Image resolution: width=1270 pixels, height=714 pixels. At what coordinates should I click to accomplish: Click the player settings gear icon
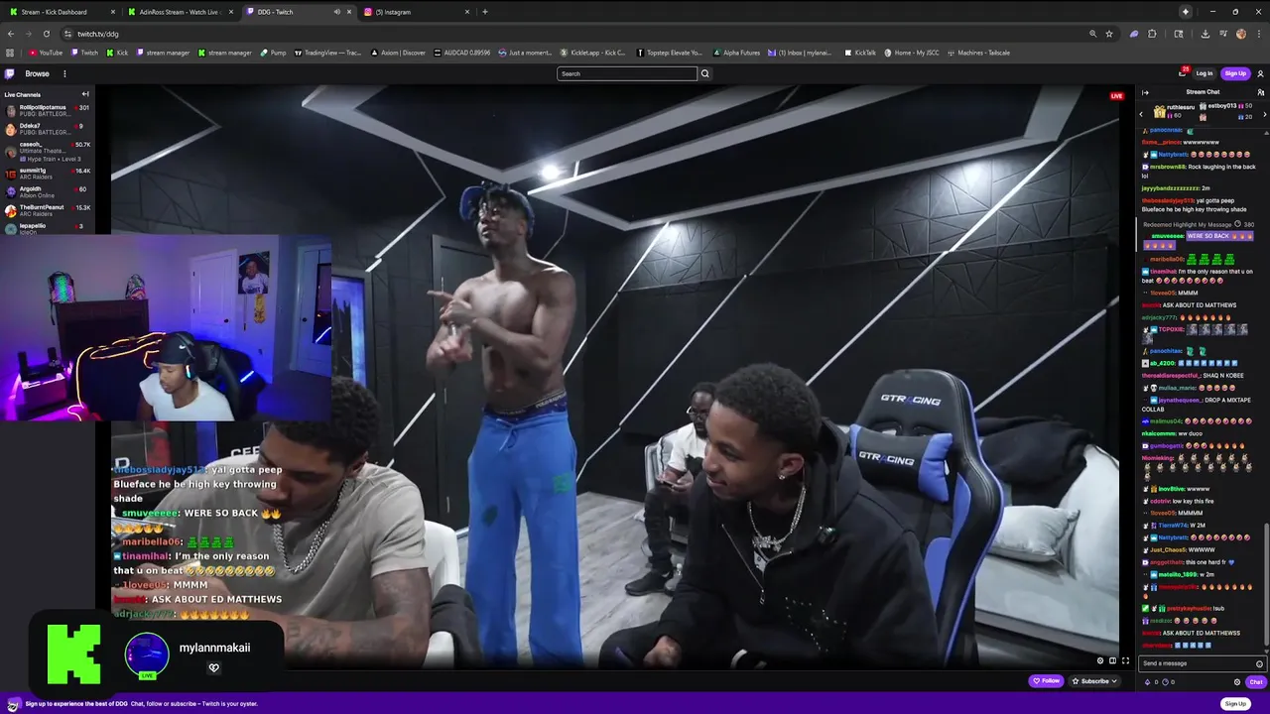click(x=1099, y=660)
